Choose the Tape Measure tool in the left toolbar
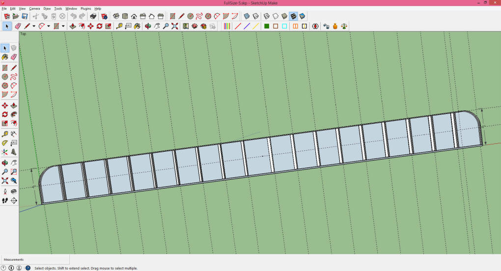This screenshot has height=271, width=501. point(5,134)
